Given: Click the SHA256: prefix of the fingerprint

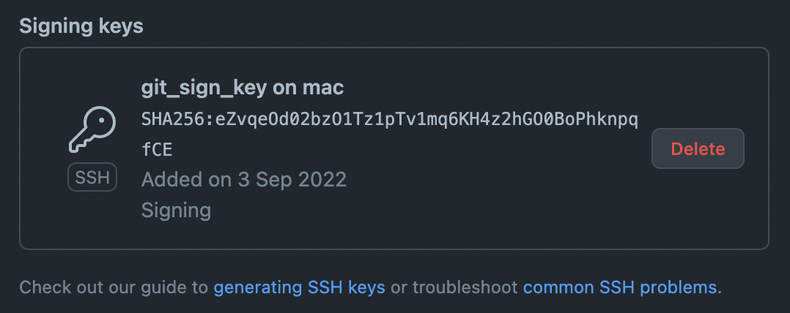Looking at the screenshot, I should click(x=178, y=120).
